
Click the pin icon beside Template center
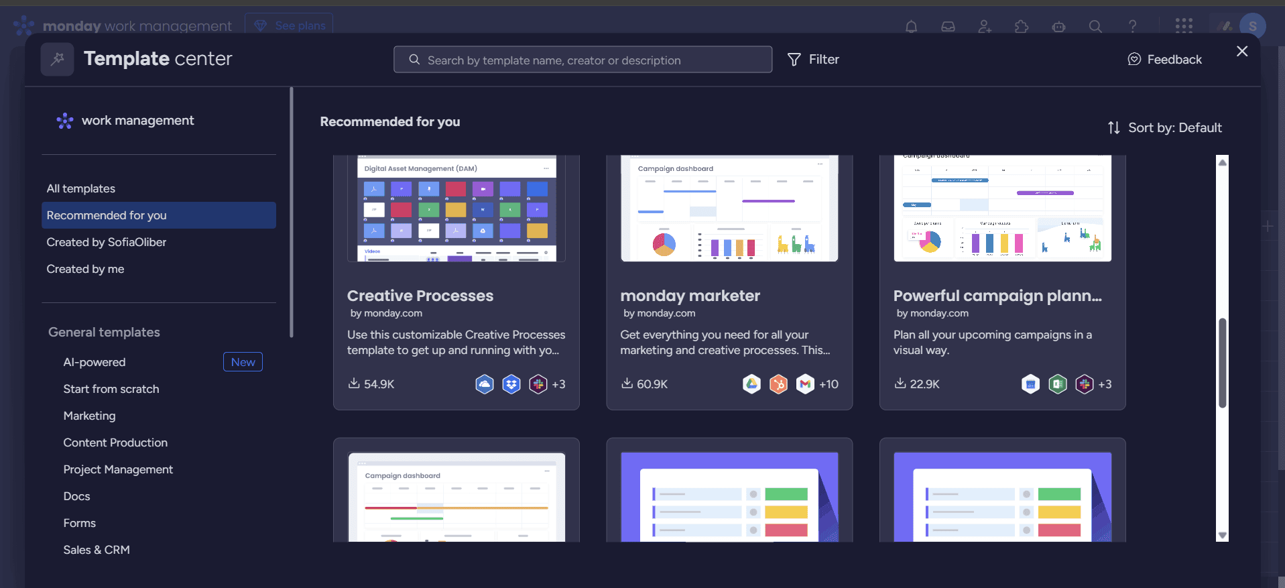coord(58,59)
